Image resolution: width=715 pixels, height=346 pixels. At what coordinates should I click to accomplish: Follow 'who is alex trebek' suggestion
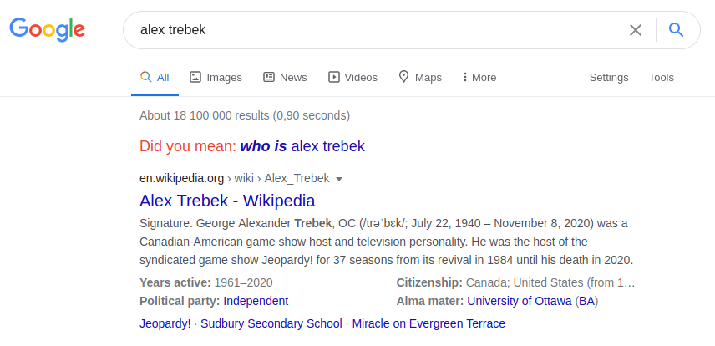click(302, 146)
